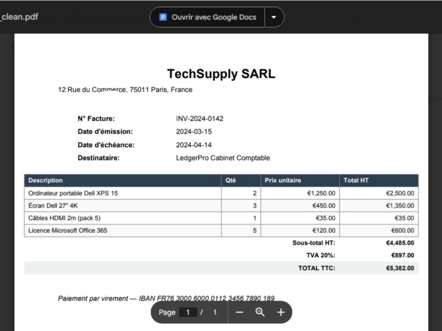The width and height of the screenshot is (442, 331).
Task: Click LedgerPro Cabinet Comptable text
Action: pos(223,158)
